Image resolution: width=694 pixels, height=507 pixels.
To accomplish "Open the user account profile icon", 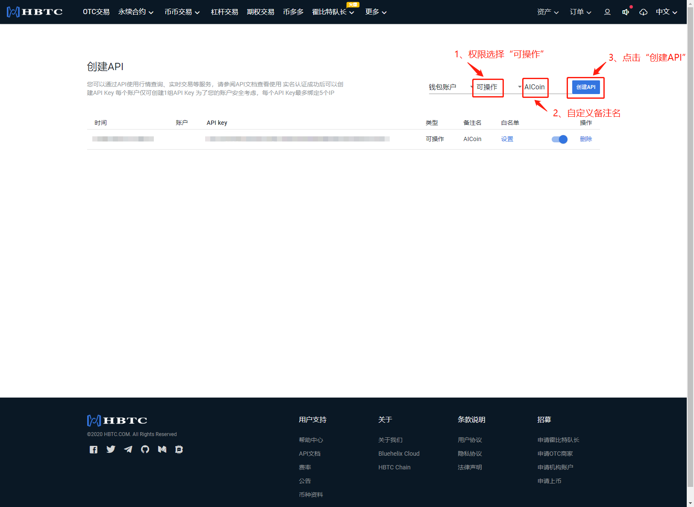I will point(607,12).
